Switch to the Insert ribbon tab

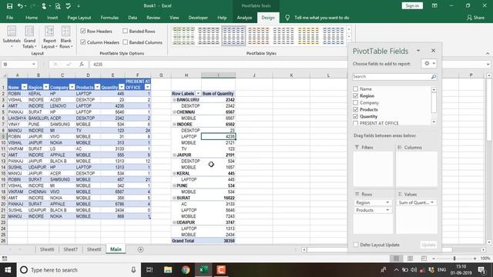[52, 18]
